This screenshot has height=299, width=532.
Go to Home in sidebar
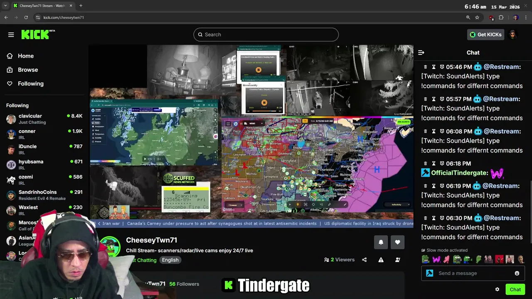point(26,56)
